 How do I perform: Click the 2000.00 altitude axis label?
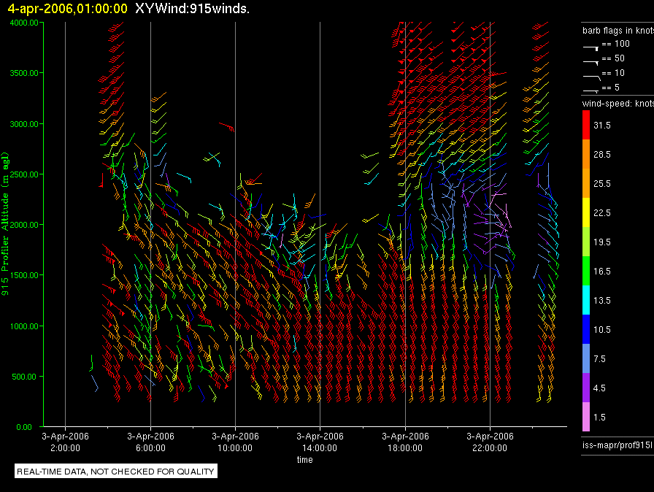point(24,225)
